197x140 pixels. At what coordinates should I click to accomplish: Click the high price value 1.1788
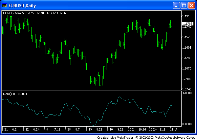[x=41, y=13]
